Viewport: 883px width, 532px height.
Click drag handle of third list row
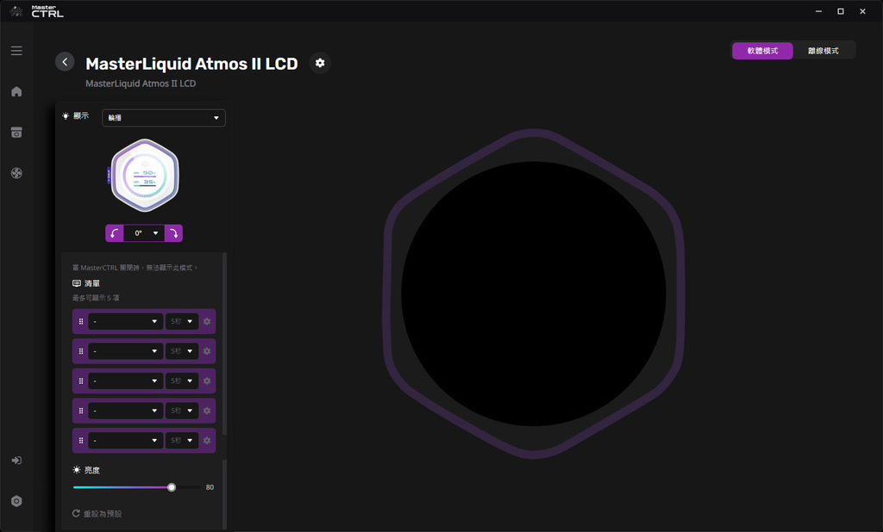81,381
